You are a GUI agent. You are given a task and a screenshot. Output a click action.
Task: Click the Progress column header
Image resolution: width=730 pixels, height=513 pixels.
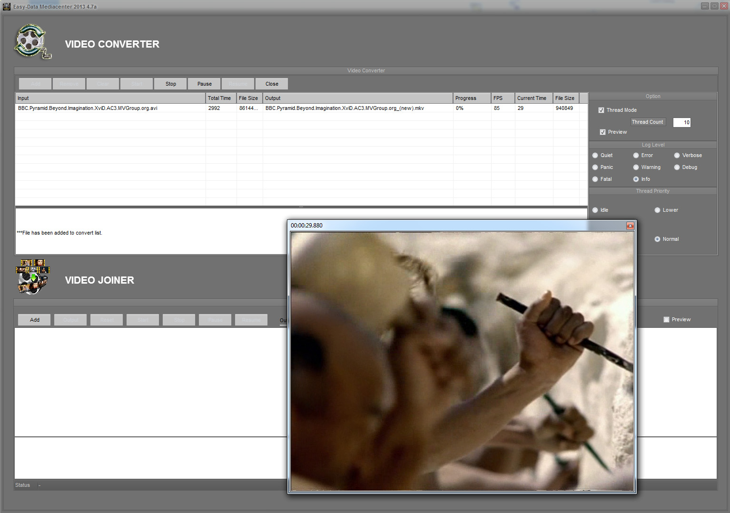[x=472, y=98]
